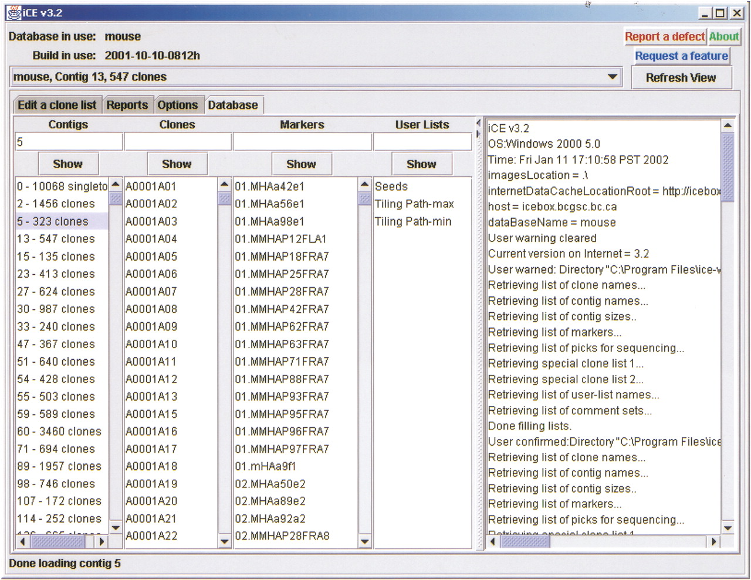
Task: Select Tiling Path-min user list
Action: pyautogui.click(x=422, y=221)
